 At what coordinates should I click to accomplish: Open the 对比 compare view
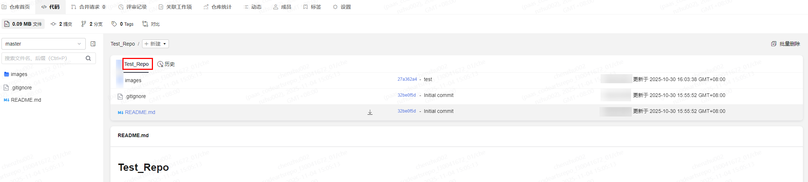click(151, 24)
